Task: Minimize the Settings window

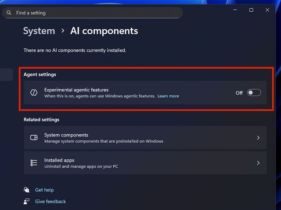Action: point(235,10)
